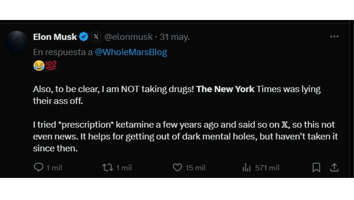354x200 pixels.
Task: Visit the @elonmusk handle link
Action: pyautogui.click(x=128, y=37)
